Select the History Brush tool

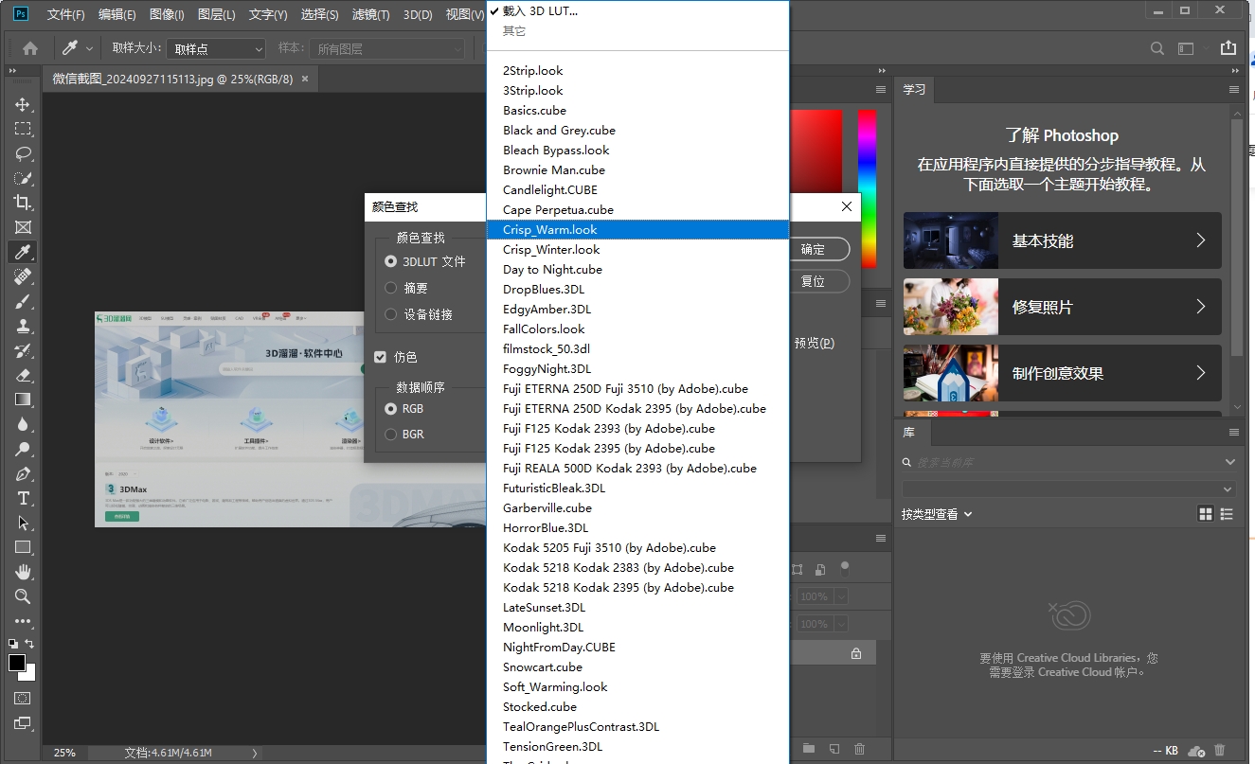[x=23, y=350]
